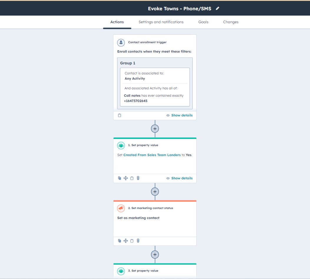Click the megaphone icon on action 2
Viewport: 310px width, 279px height.
tap(121, 208)
